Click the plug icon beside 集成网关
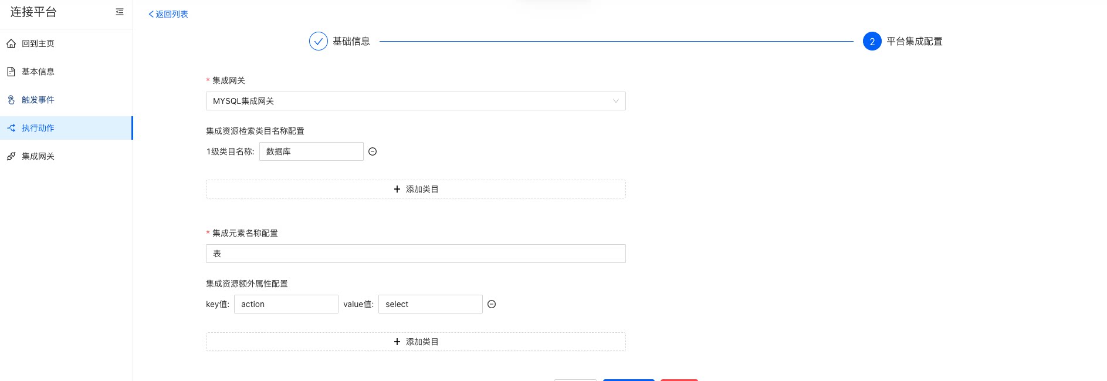 click(x=11, y=156)
